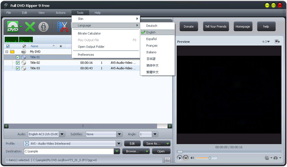Open the Destination path dropdown arrow
This screenshot has width=287, height=167.
coord(117,151)
